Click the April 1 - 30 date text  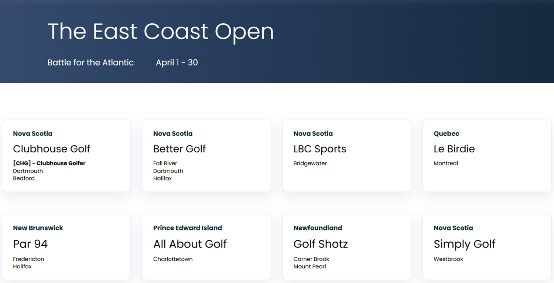pyautogui.click(x=177, y=63)
